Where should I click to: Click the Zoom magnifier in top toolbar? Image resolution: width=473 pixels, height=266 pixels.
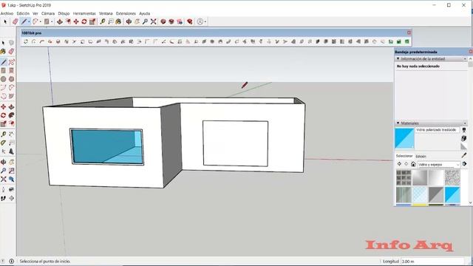click(x=145, y=21)
